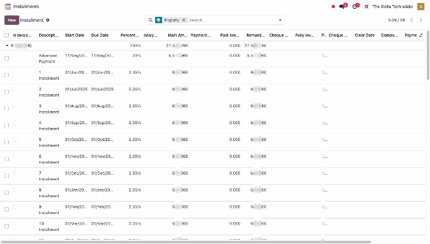Click the user avatar in top bar

pyautogui.click(x=421, y=7)
